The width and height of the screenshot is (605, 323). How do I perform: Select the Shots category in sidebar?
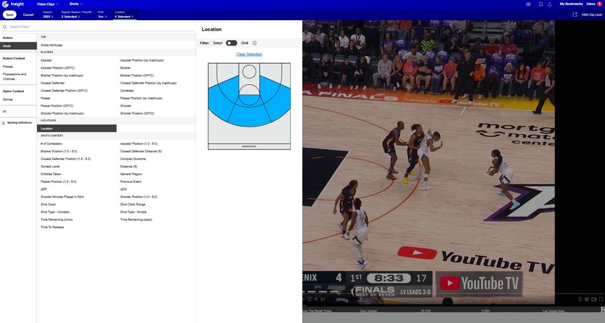pyautogui.click(x=18, y=46)
